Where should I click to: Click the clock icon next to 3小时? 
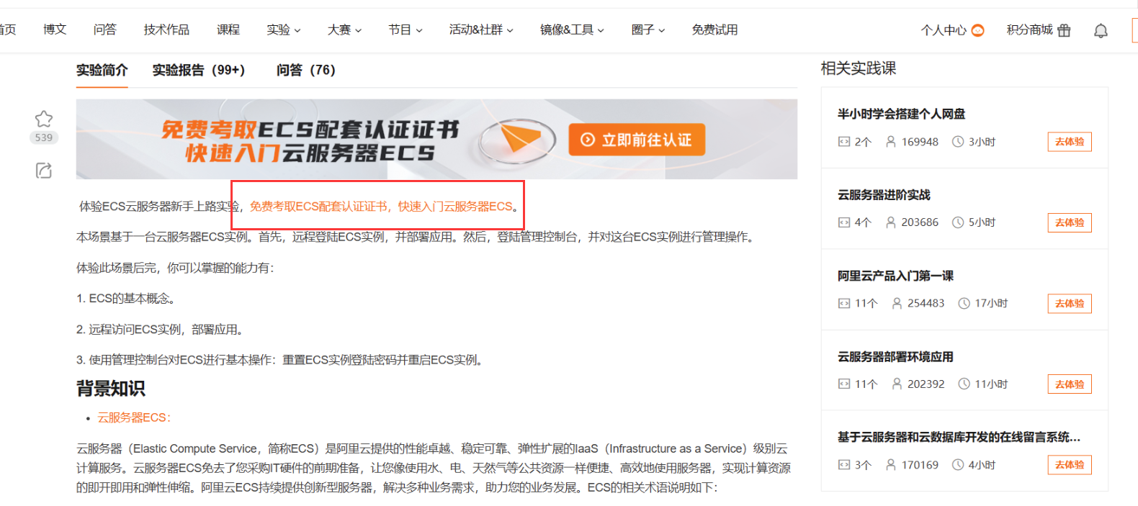click(x=958, y=142)
